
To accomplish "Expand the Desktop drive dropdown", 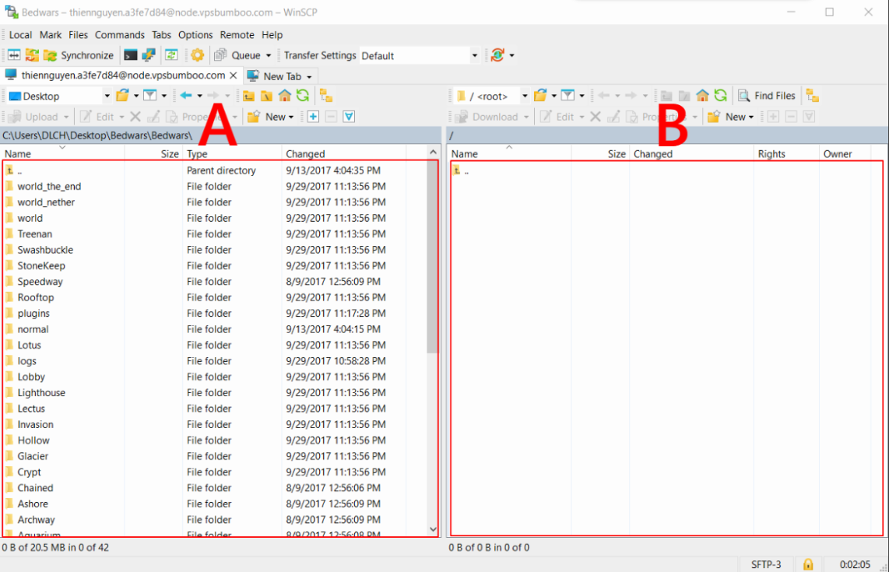I will (x=107, y=96).
